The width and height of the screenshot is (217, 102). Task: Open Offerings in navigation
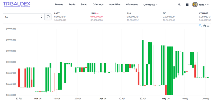[x=98, y=5]
